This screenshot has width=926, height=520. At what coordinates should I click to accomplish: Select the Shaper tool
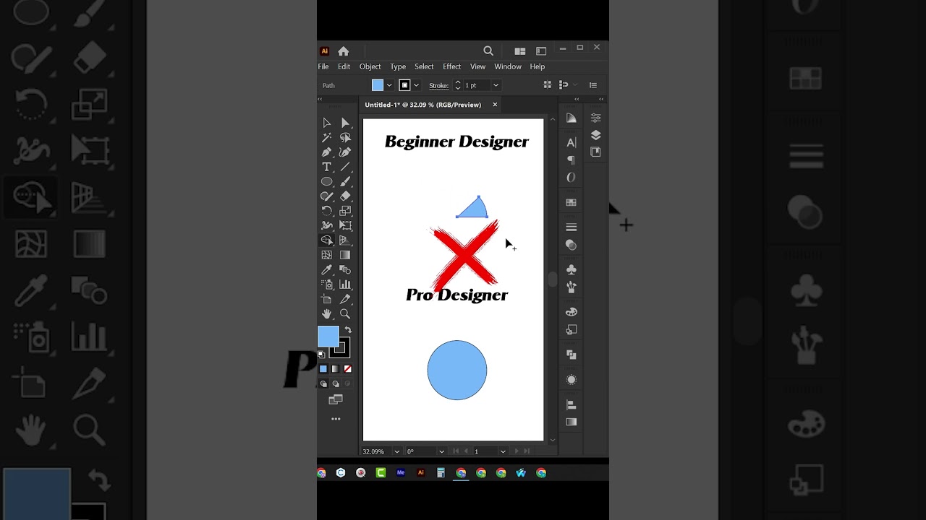click(x=326, y=196)
